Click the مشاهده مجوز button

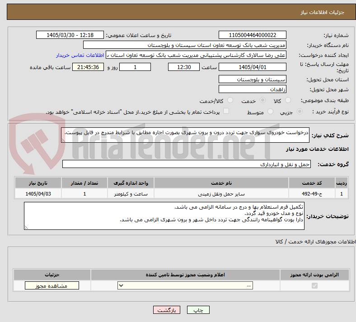[52, 286]
